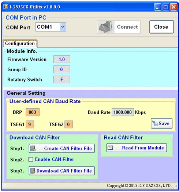179x192 pixels.
Task: Click the Download CAN Filter File icon
Action: pos(33,171)
